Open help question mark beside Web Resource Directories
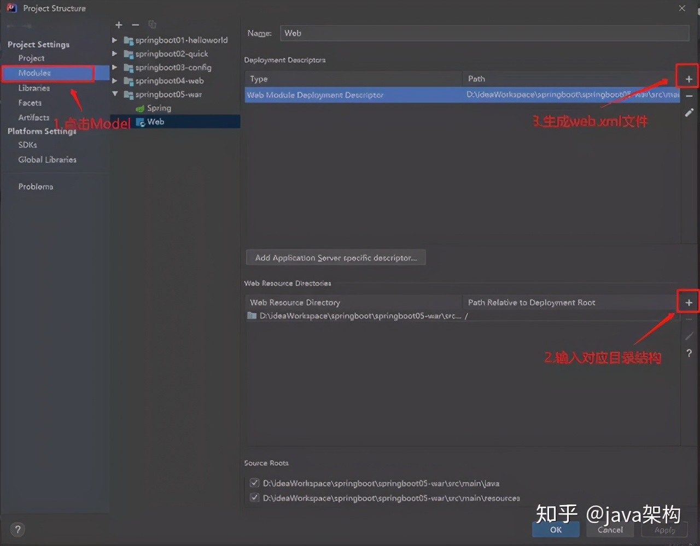This screenshot has height=546, width=700. pyautogui.click(x=689, y=353)
